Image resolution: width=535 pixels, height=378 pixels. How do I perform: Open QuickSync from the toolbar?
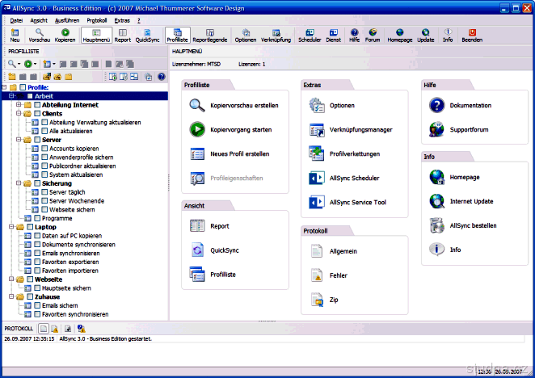pos(148,34)
